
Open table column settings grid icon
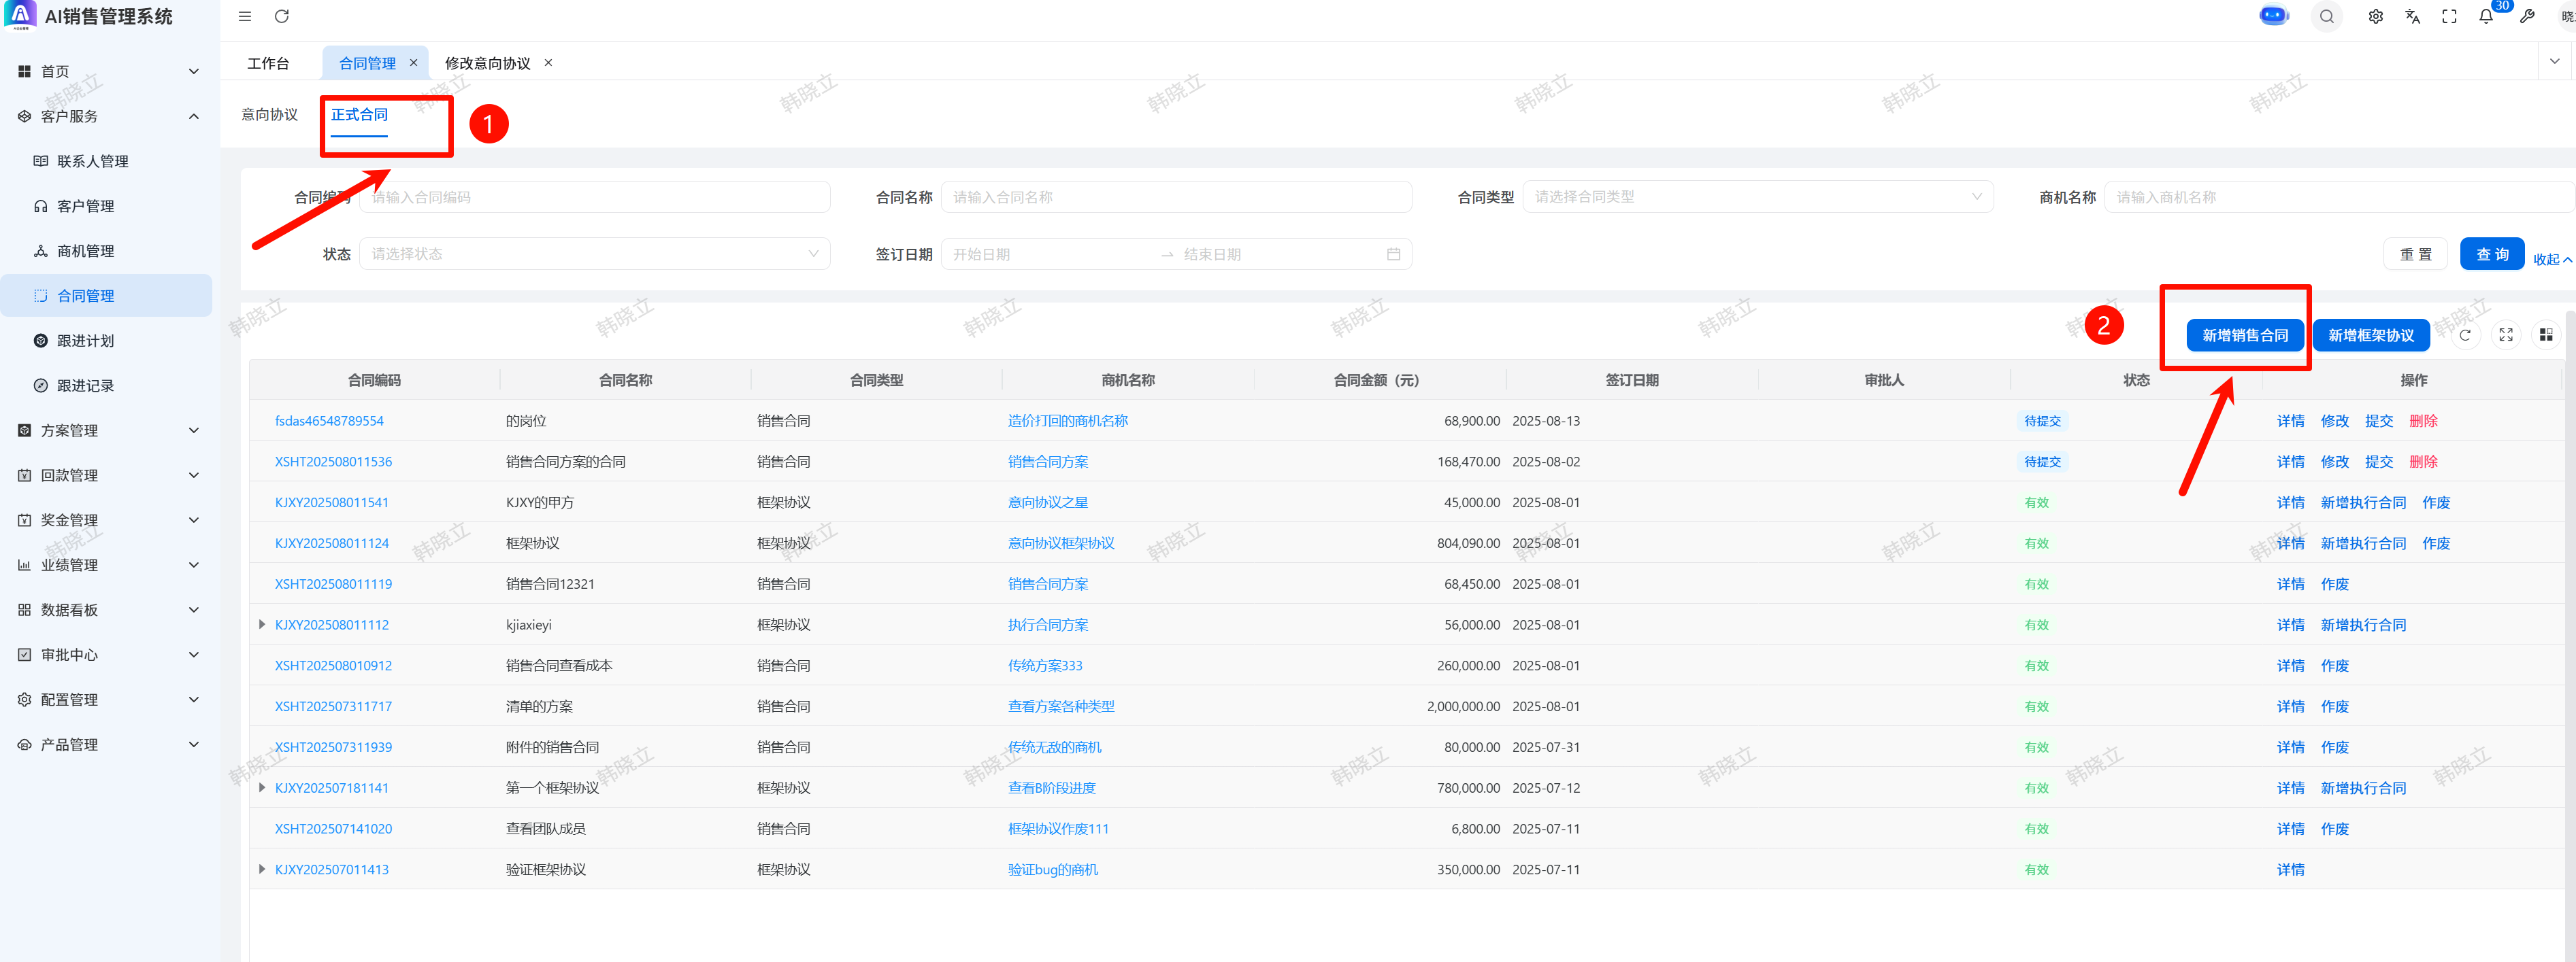2545,336
